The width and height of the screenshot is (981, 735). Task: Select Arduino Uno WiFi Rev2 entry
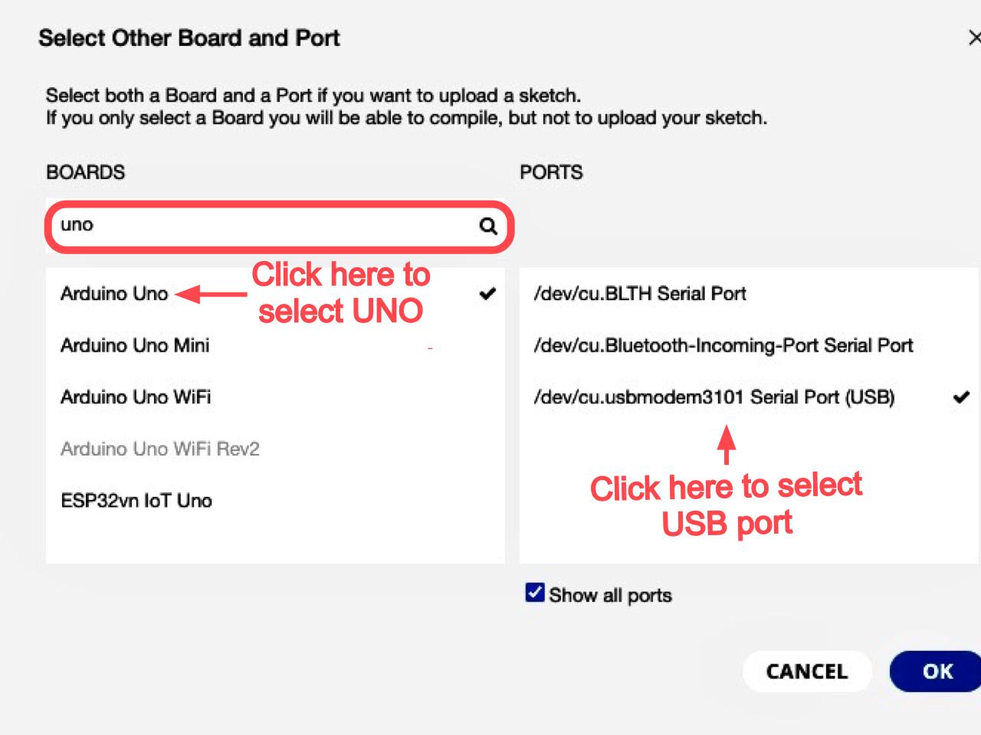click(x=276, y=449)
